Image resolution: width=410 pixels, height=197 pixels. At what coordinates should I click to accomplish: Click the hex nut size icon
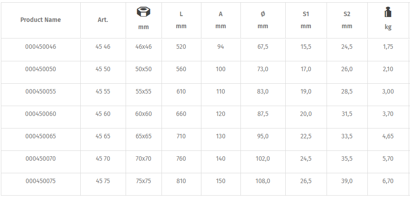(x=143, y=13)
